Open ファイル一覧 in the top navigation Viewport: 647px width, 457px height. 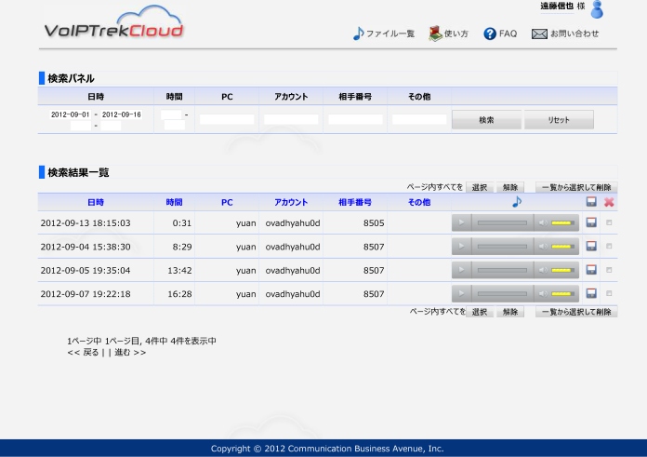click(383, 34)
